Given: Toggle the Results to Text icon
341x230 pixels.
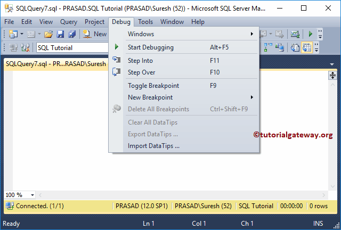Looking at the screenshot, I should point(295,47).
